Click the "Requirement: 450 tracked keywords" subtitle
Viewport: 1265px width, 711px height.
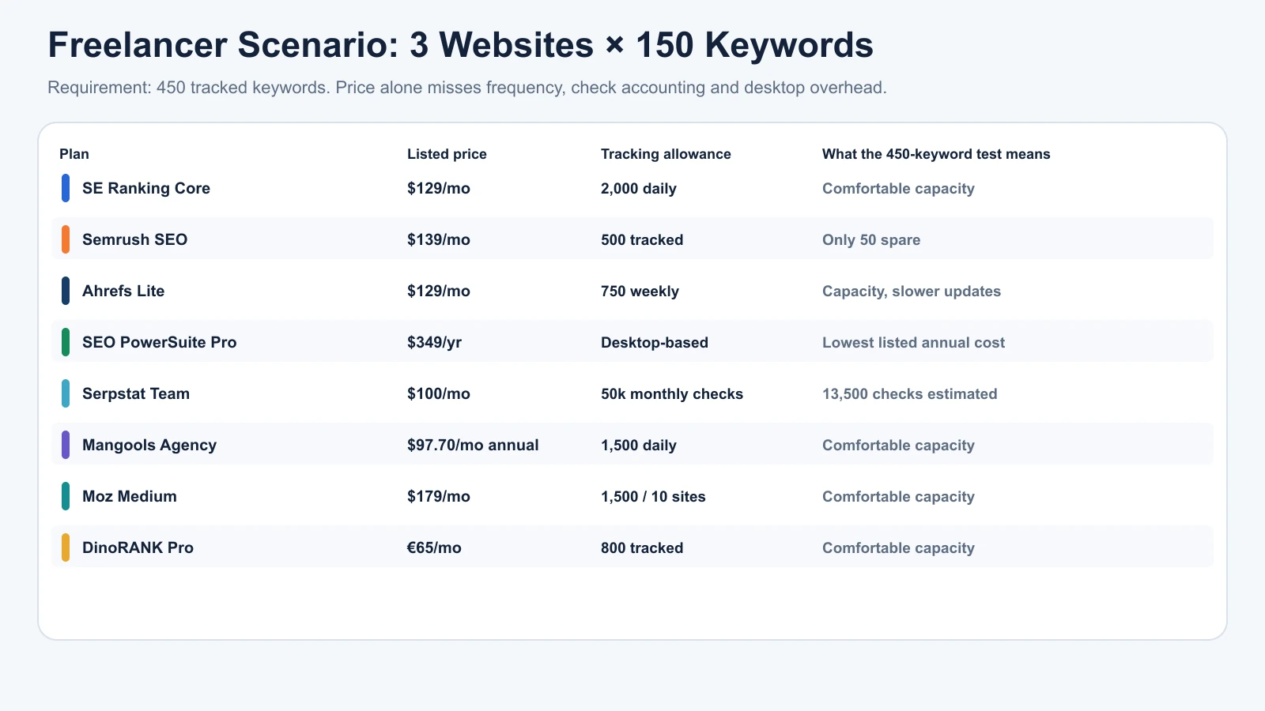(x=467, y=87)
